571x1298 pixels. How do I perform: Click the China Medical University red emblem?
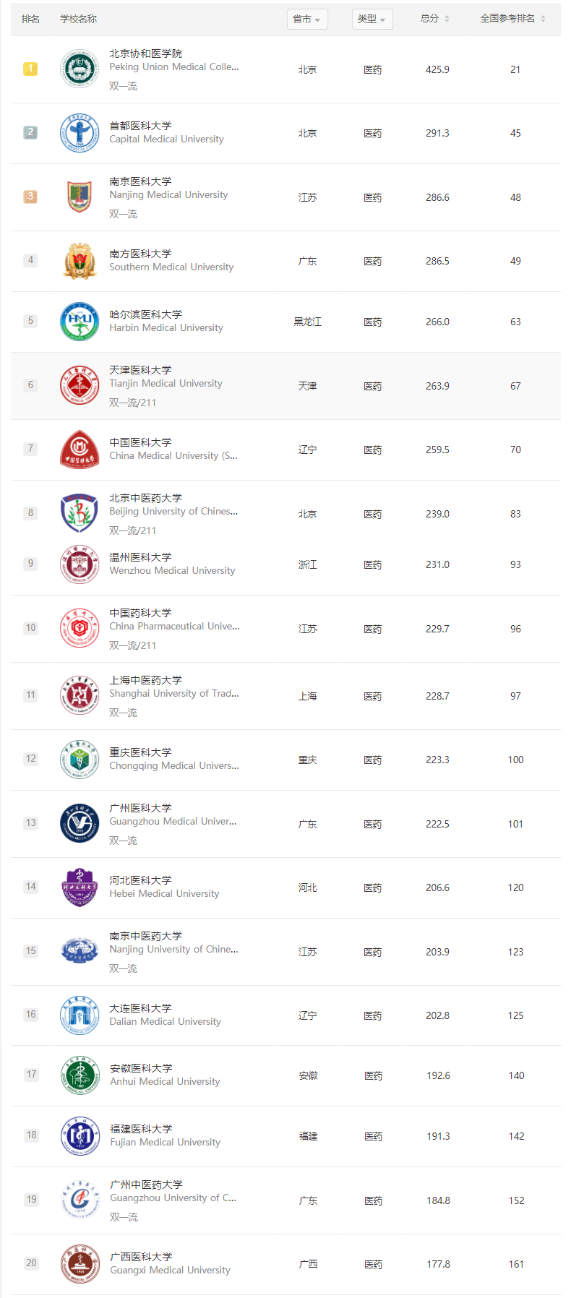click(x=80, y=450)
